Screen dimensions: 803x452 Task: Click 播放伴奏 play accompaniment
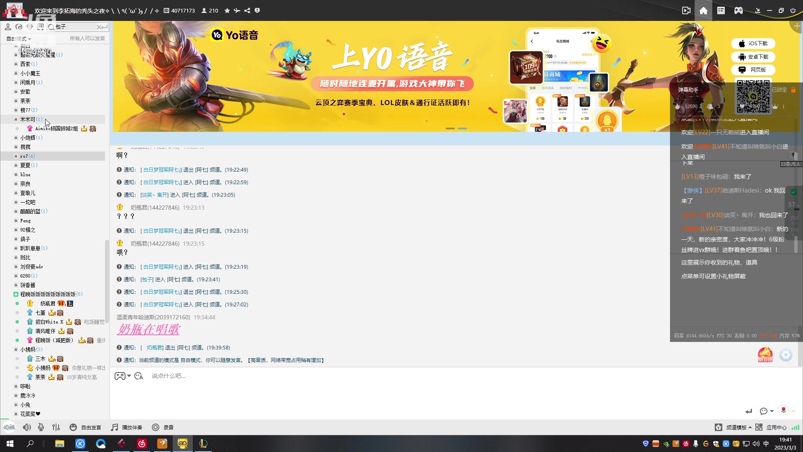[126, 427]
